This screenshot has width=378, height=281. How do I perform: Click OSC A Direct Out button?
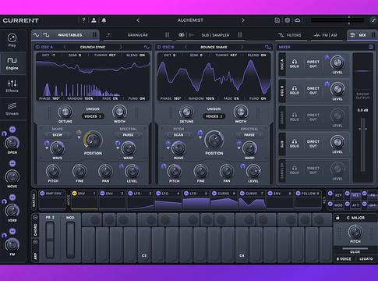(313, 64)
